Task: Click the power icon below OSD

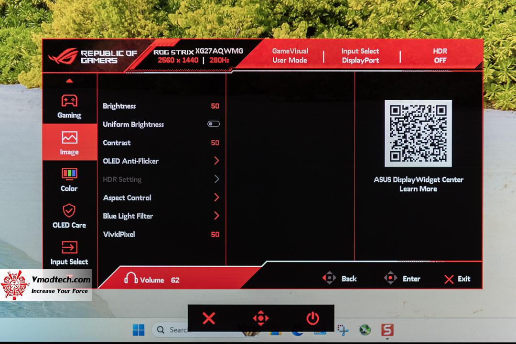Action: coord(312,318)
